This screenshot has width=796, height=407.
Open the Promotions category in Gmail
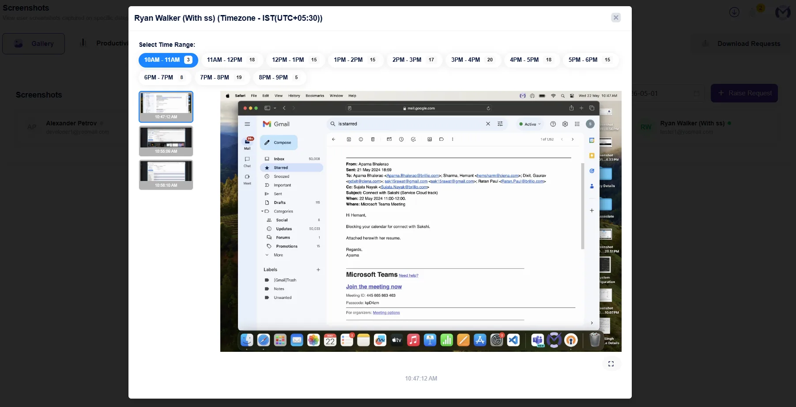[291, 246]
